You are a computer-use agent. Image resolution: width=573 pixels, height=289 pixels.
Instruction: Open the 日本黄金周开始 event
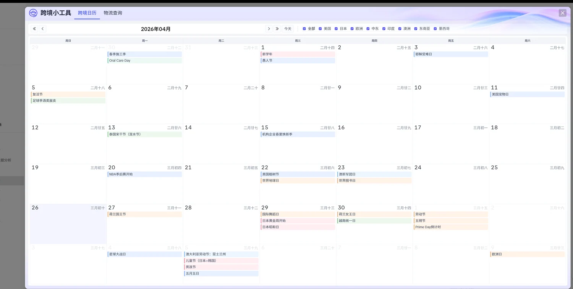[x=298, y=221]
